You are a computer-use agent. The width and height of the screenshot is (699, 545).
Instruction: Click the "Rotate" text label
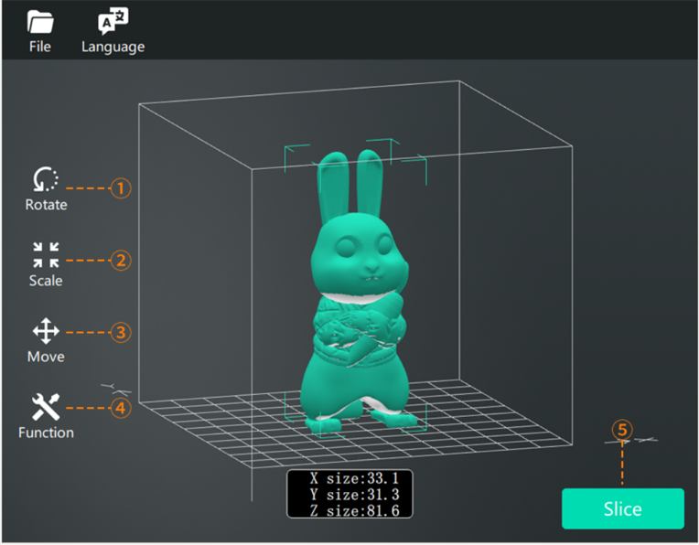[46, 205]
